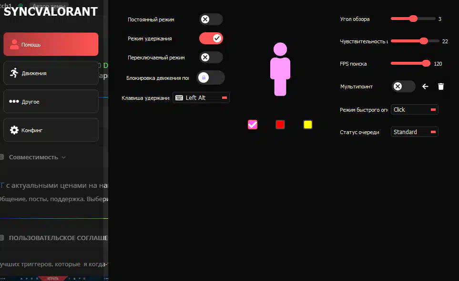This screenshot has height=281, width=459.
Task: Switch to the Помощь tab
Action: (51, 45)
